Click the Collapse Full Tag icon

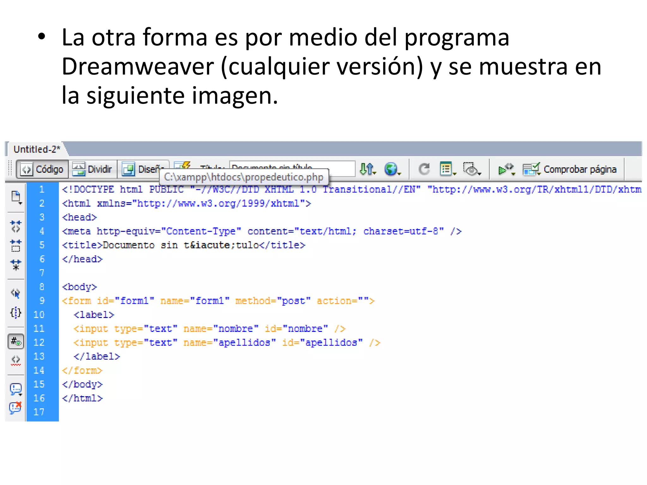(x=16, y=226)
